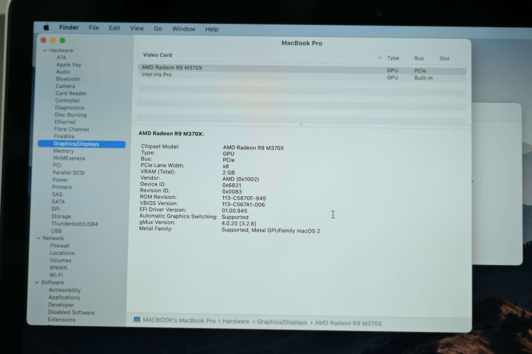This screenshot has height=354, width=532.
Task: Open the File menu
Action: click(x=94, y=28)
